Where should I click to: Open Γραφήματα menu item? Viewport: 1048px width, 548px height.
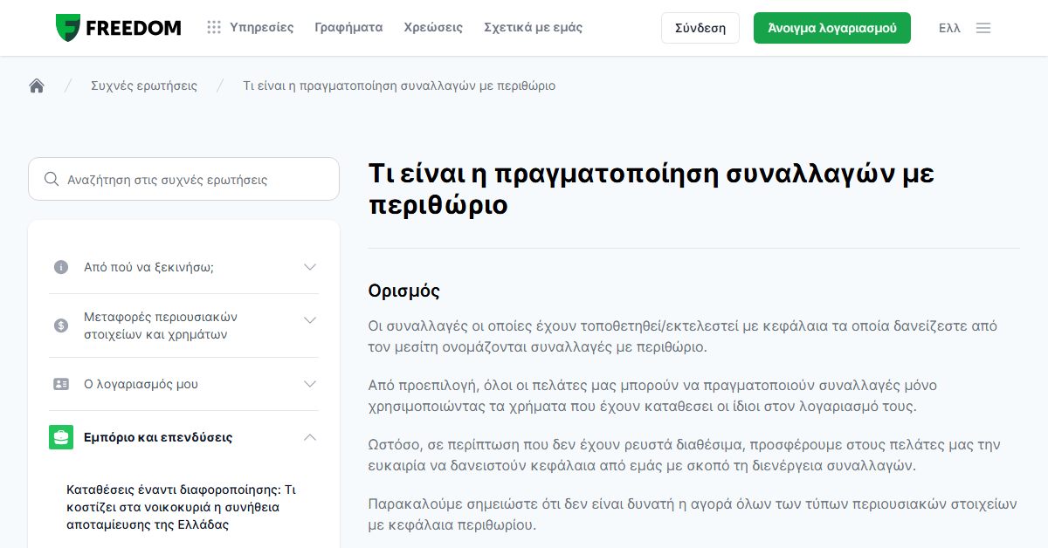(348, 28)
